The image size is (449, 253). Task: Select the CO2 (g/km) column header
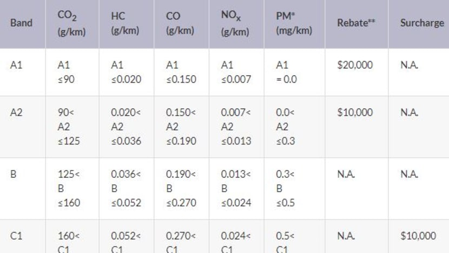click(x=71, y=23)
